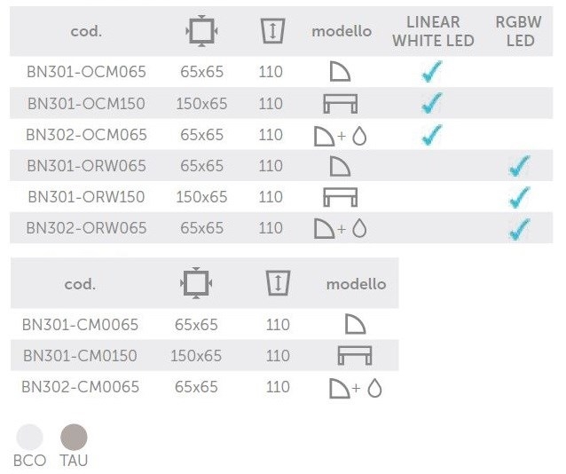Select product code BN301-CM0065

[80, 325]
